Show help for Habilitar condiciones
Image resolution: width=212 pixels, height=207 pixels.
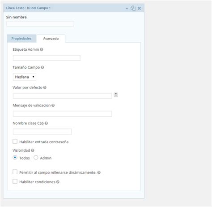[x=58, y=182]
